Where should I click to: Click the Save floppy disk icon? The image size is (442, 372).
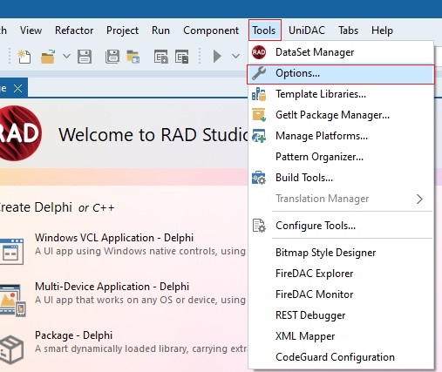click(x=85, y=57)
